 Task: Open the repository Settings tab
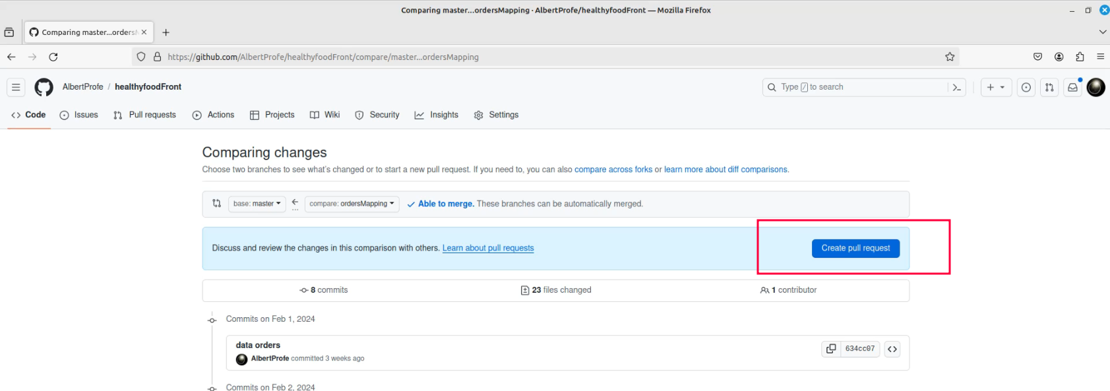497,115
